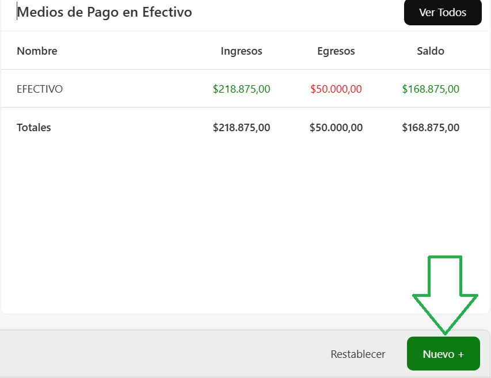Click the Totales row label
This screenshot has height=378, width=491.
pyautogui.click(x=33, y=128)
